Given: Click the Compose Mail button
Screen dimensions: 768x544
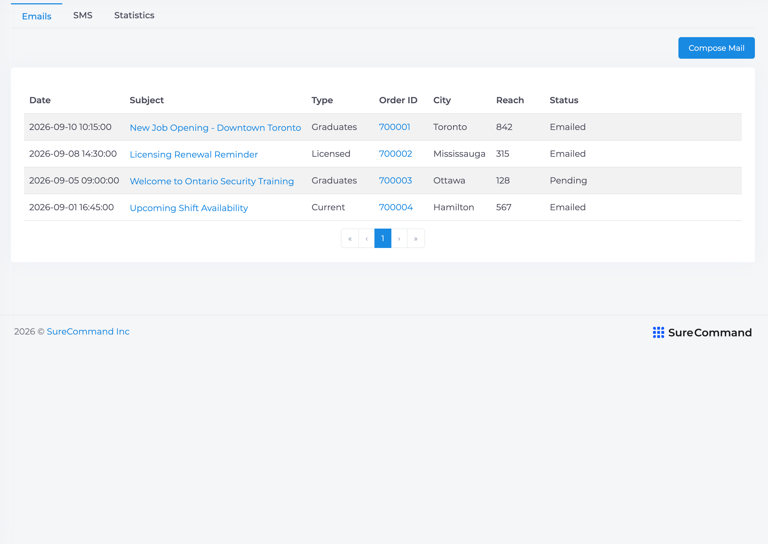Looking at the screenshot, I should pyautogui.click(x=716, y=48).
